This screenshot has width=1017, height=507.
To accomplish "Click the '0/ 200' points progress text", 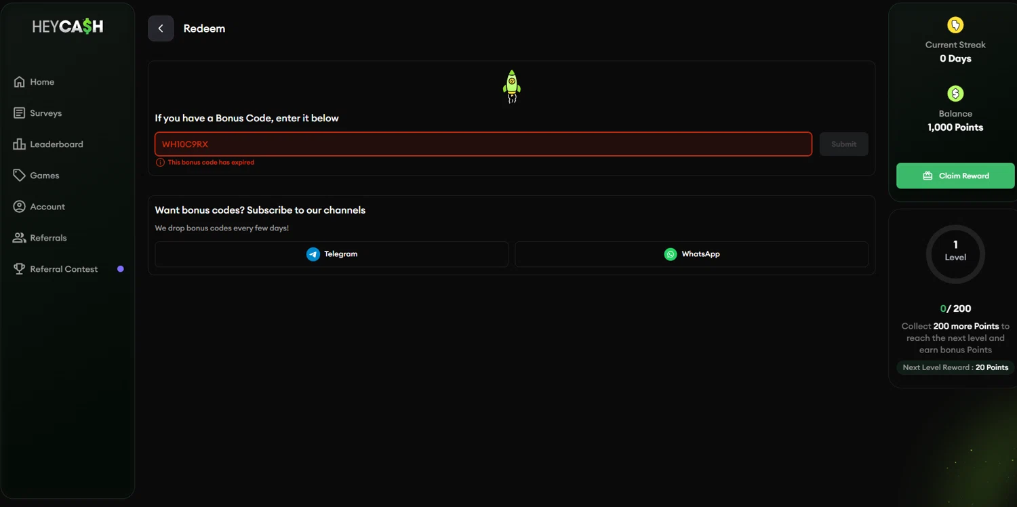I will (x=955, y=308).
